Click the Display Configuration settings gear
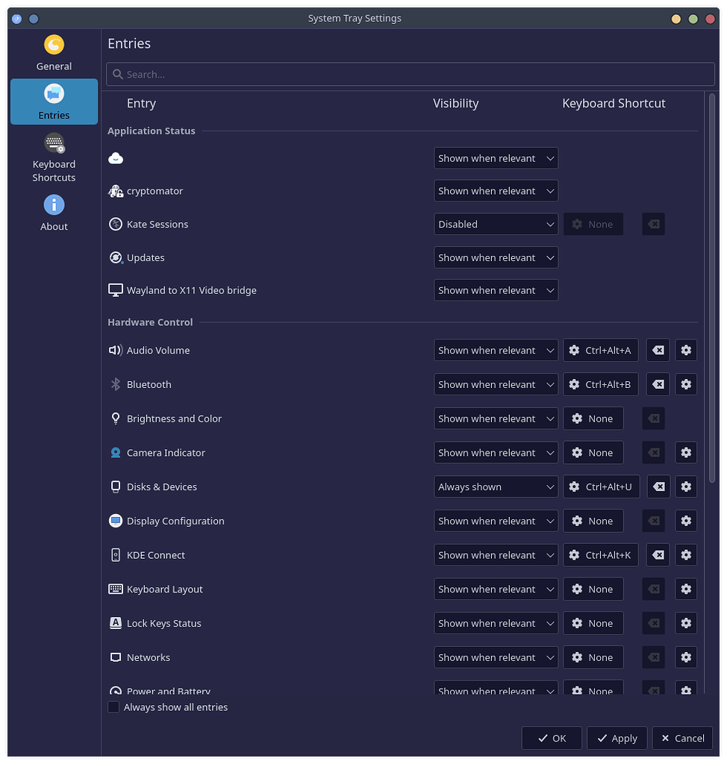Screen dimensions: 727x764 [x=686, y=522]
